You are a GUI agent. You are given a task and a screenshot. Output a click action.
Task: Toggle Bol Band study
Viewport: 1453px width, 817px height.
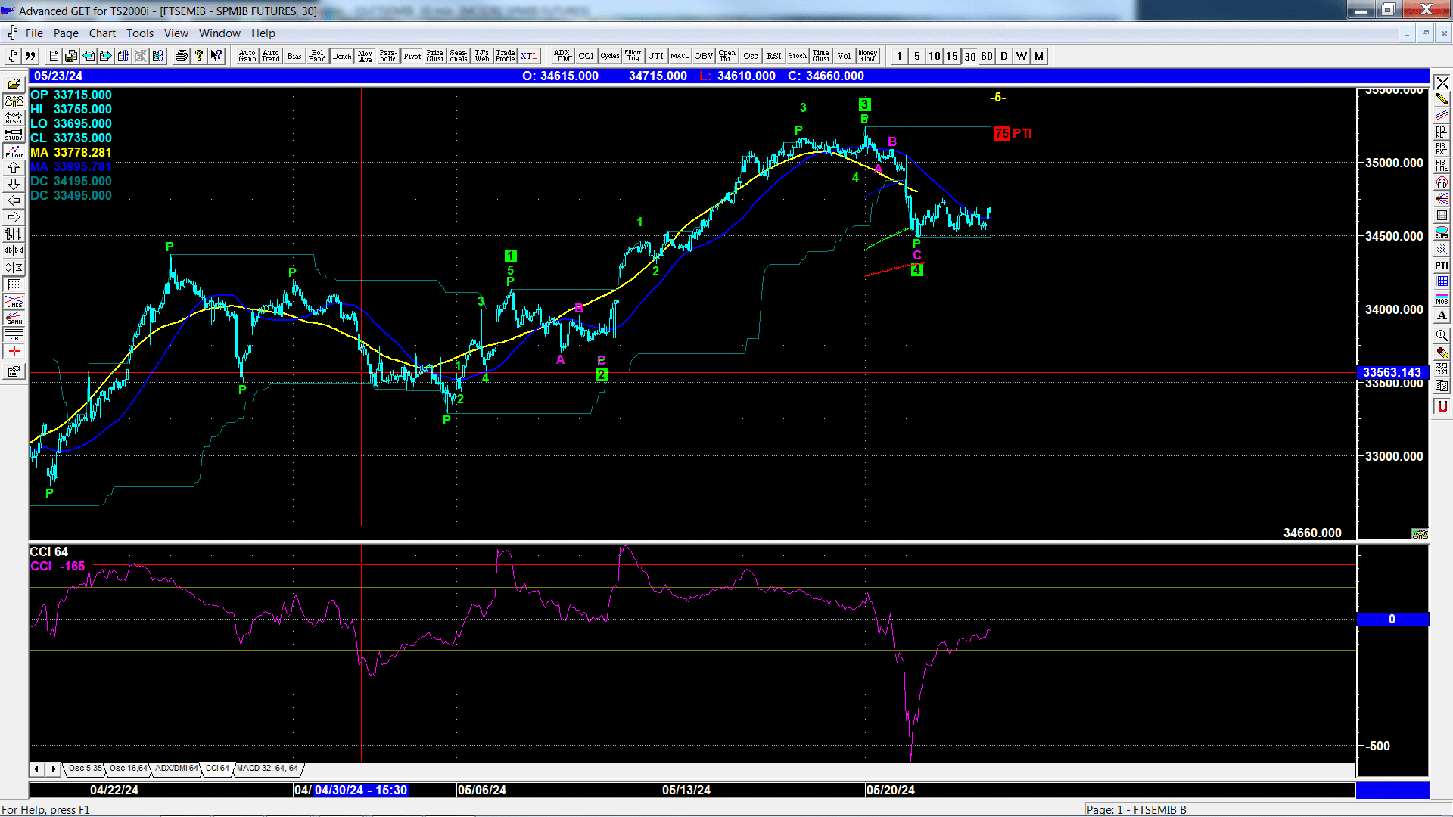tap(318, 56)
